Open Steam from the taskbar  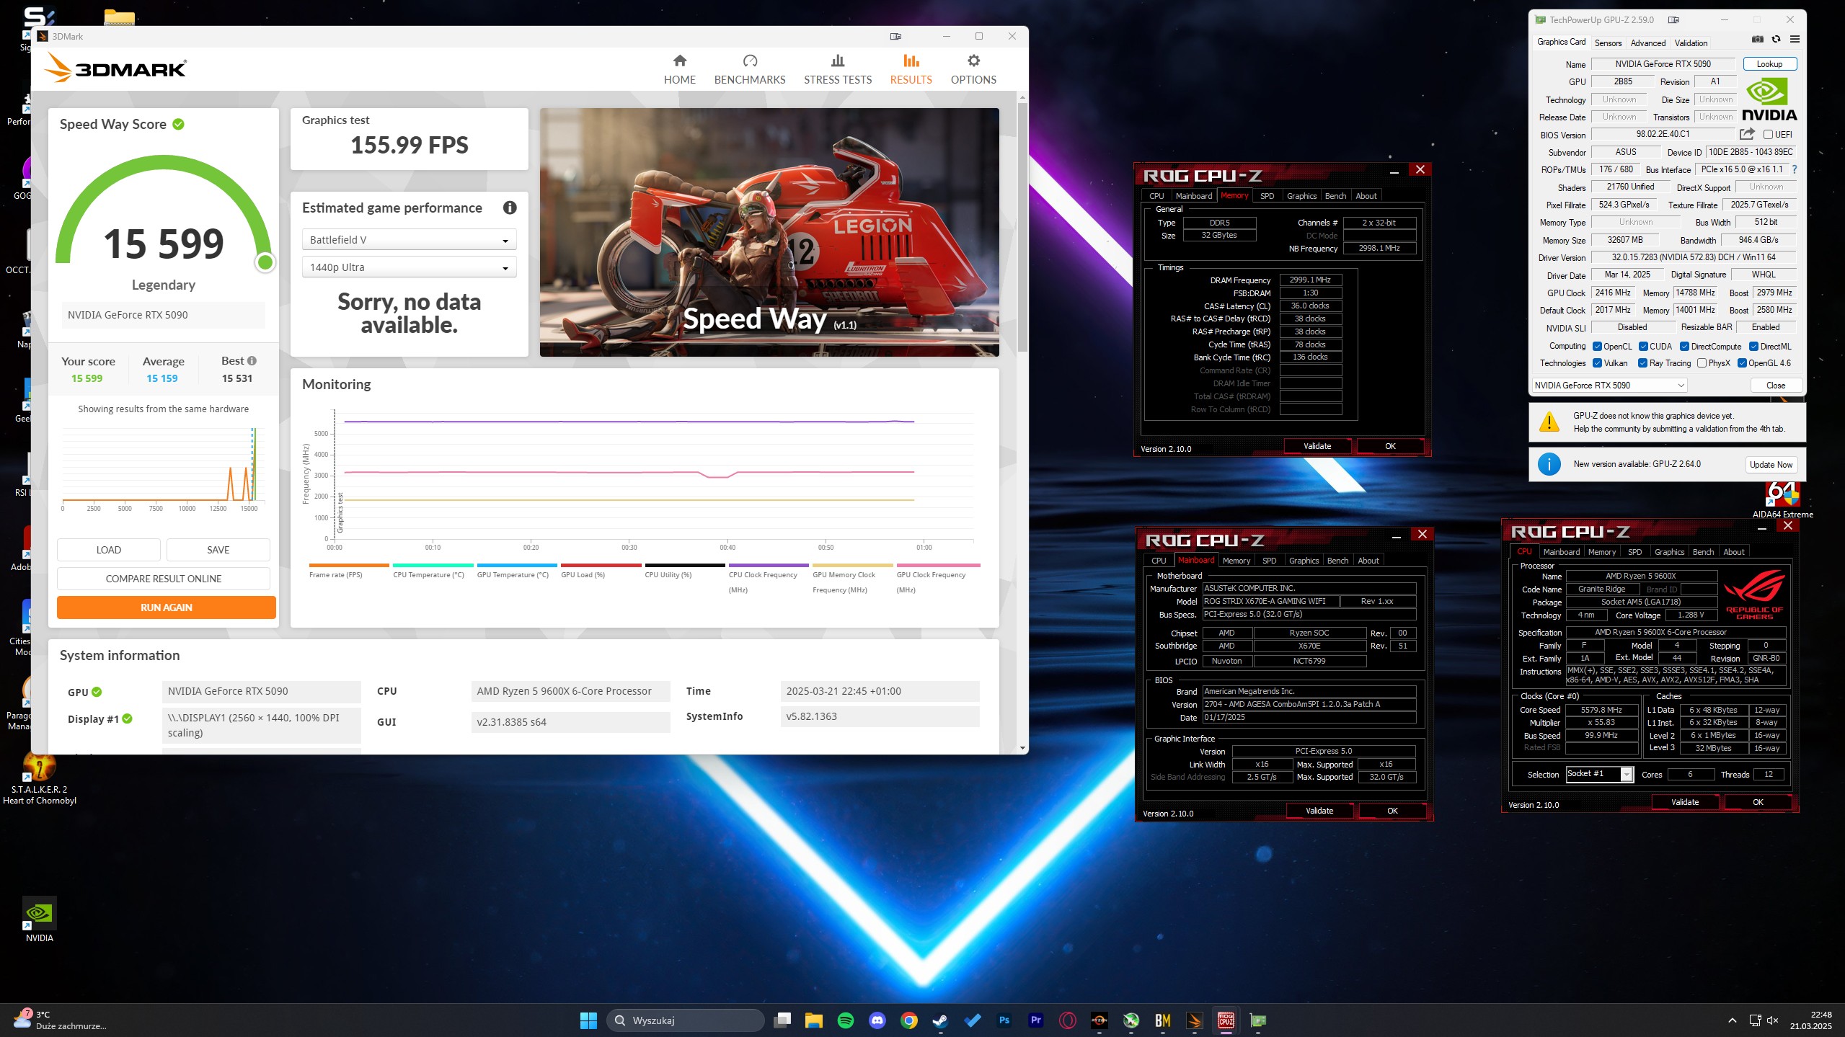coord(940,1020)
